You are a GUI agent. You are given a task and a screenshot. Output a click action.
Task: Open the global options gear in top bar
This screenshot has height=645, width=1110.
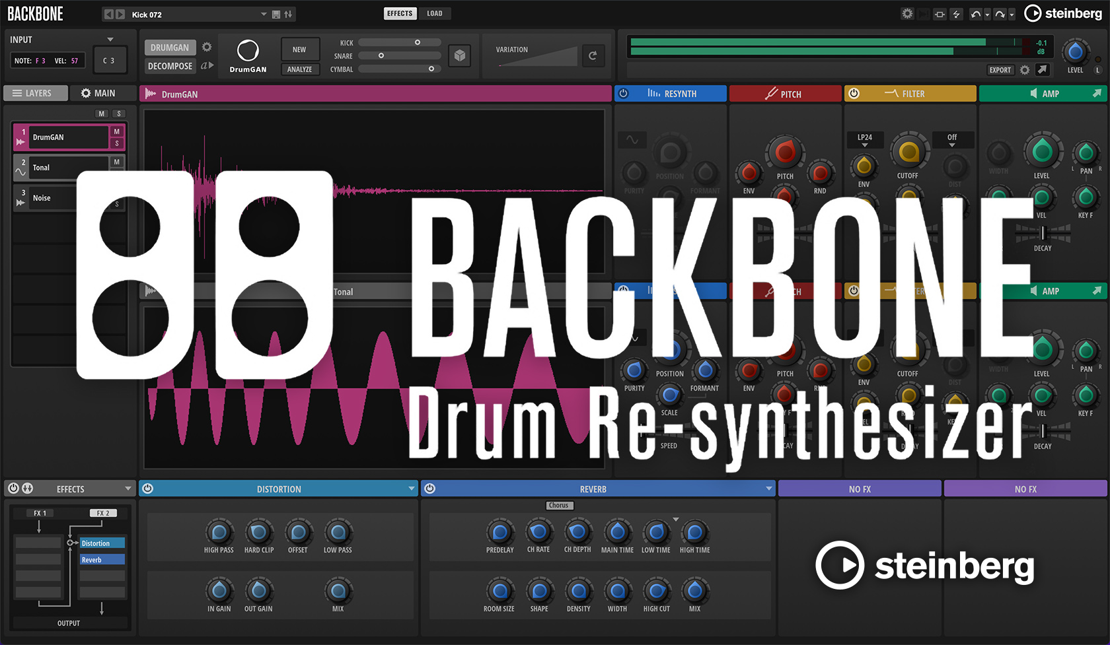pos(907,14)
